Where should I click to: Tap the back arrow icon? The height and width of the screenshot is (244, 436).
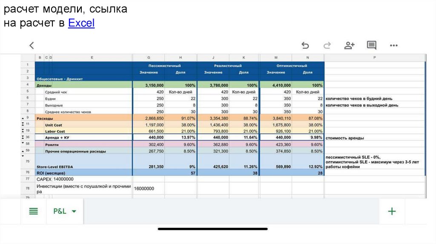[32, 45]
